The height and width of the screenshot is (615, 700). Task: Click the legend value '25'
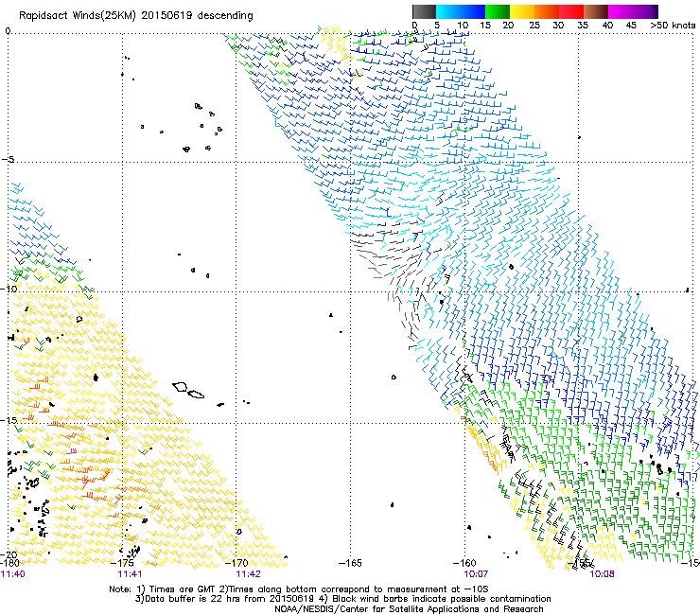[534, 26]
